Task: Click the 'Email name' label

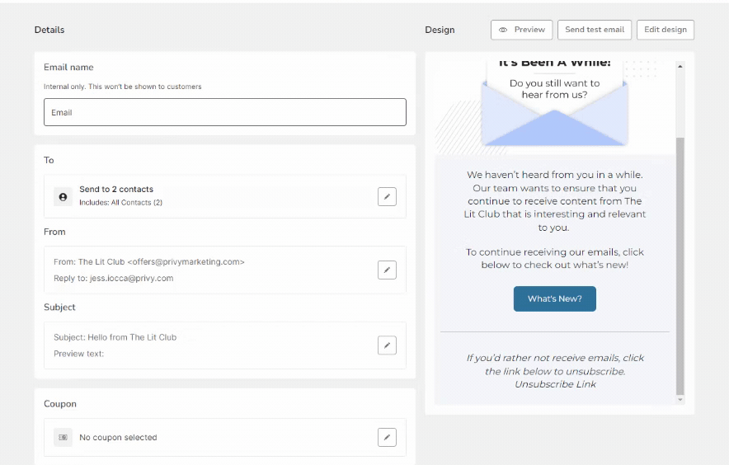Action: point(68,67)
